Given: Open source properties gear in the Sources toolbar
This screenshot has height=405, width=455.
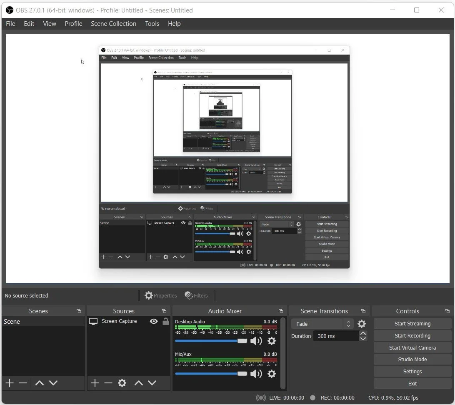Looking at the screenshot, I should click(x=122, y=383).
